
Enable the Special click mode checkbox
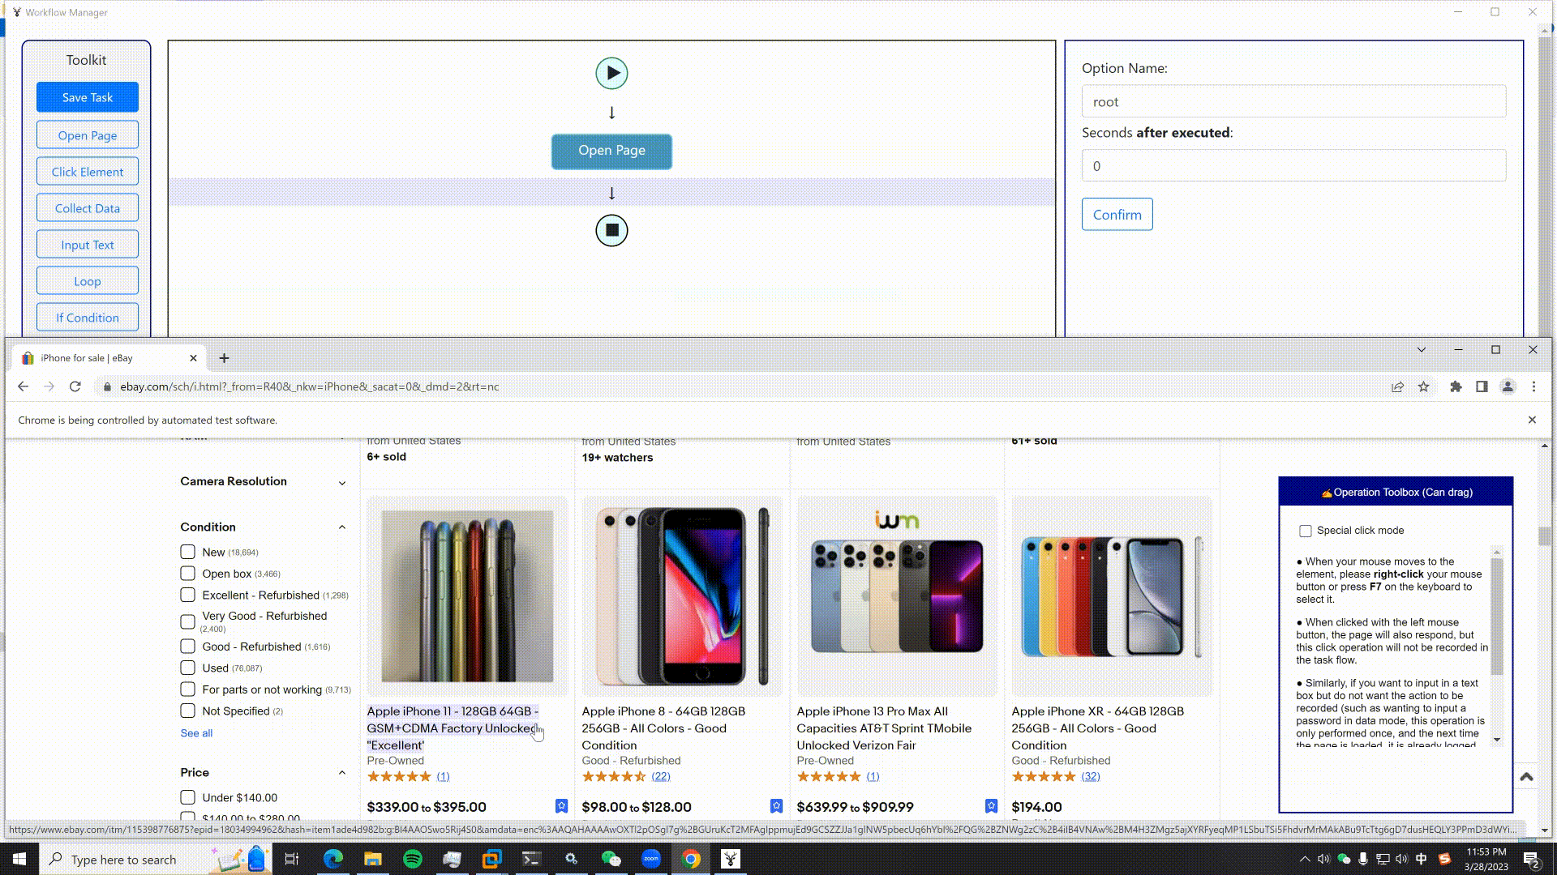pyautogui.click(x=1306, y=530)
